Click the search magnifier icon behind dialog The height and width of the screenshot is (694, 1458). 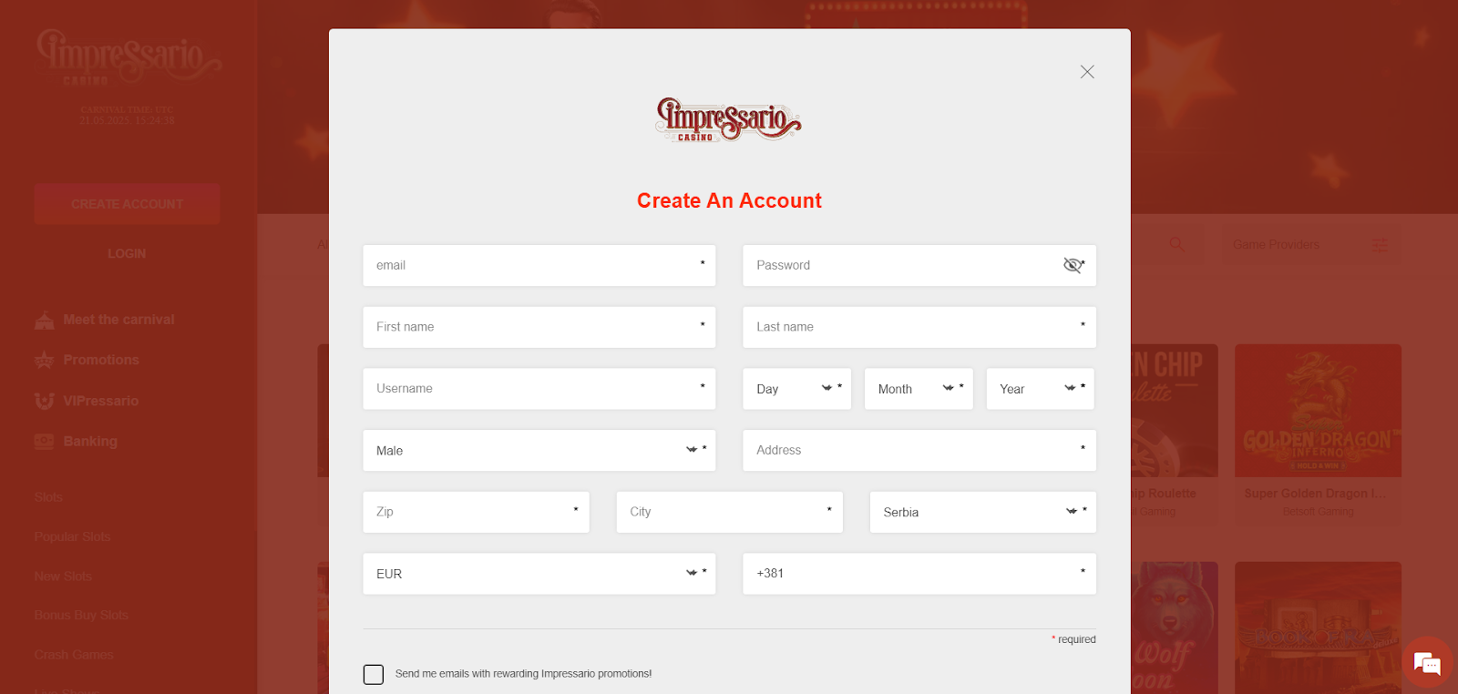(1176, 244)
